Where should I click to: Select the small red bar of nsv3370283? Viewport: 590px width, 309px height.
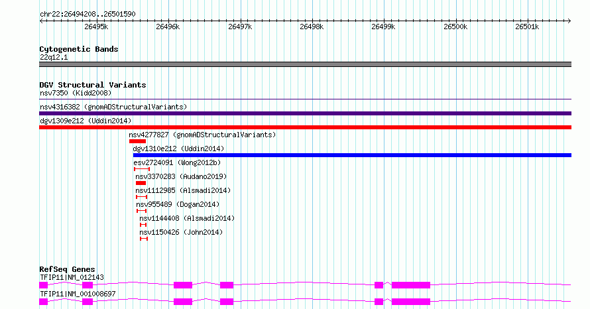point(141,183)
